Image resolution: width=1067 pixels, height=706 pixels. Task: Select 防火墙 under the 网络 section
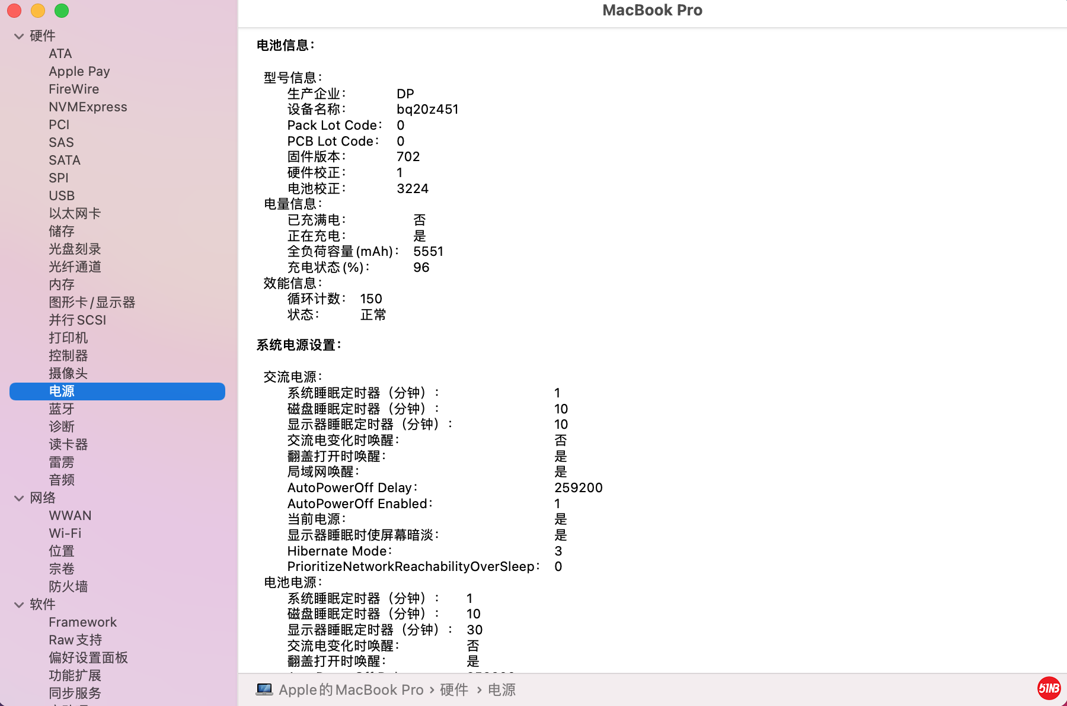pos(68,586)
